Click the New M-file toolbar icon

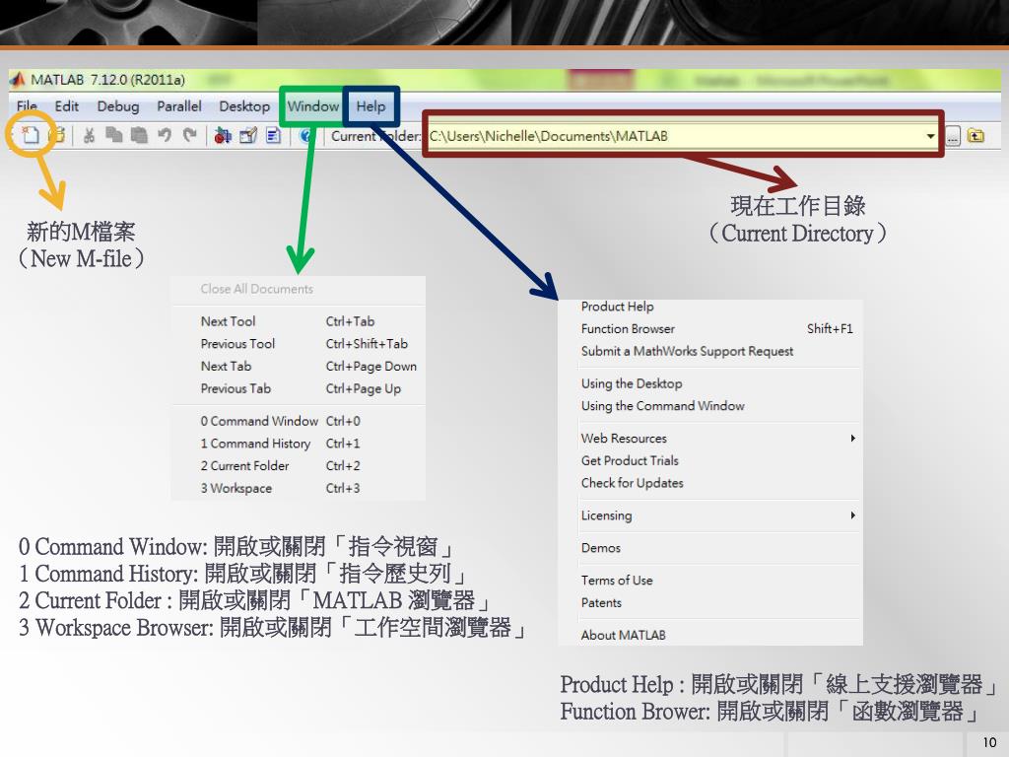click(31, 135)
